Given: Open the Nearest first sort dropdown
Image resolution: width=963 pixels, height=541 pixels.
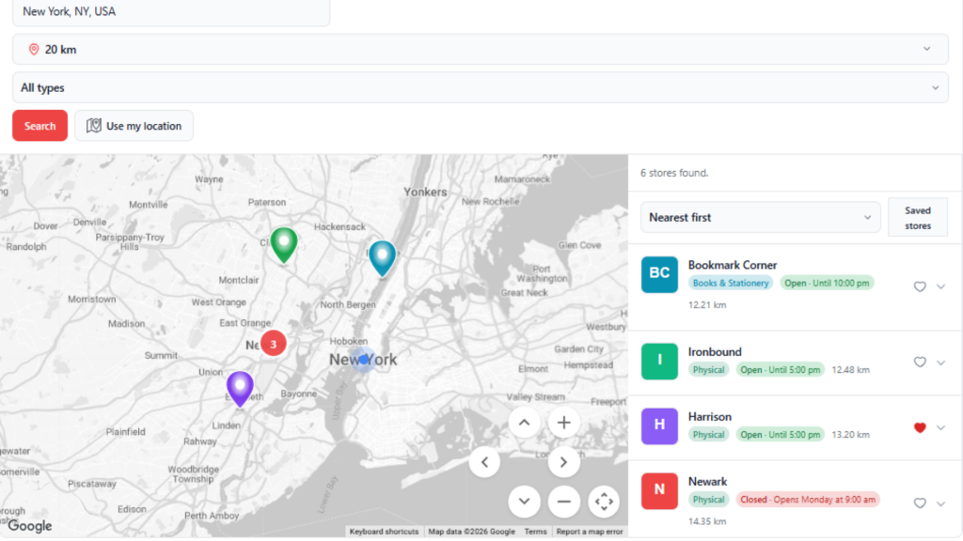Looking at the screenshot, I should point(760,217).
